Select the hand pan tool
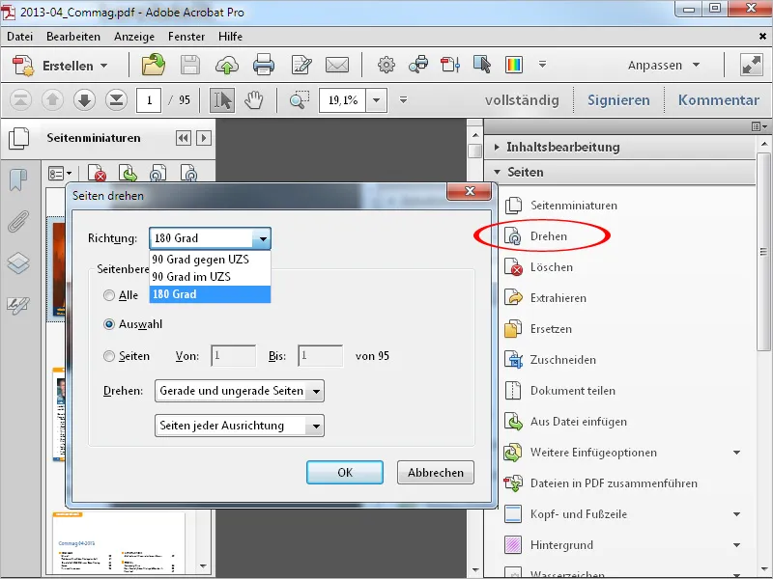 (x=254, y=100)
